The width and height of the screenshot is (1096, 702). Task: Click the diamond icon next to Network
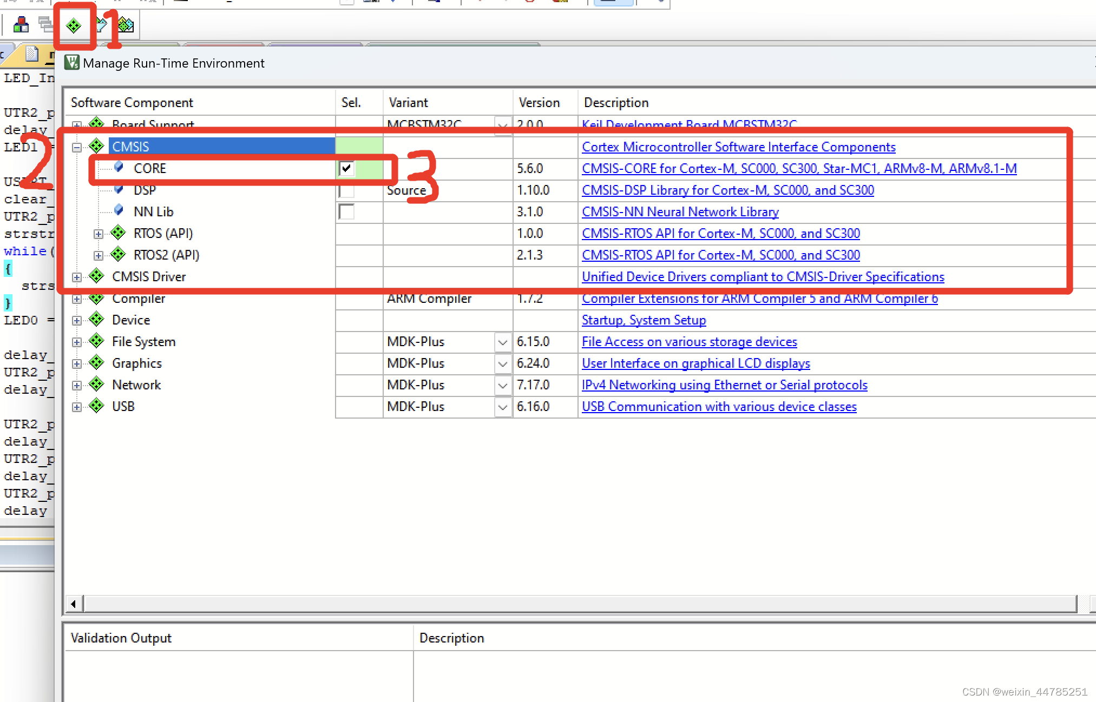click(96, 385)
